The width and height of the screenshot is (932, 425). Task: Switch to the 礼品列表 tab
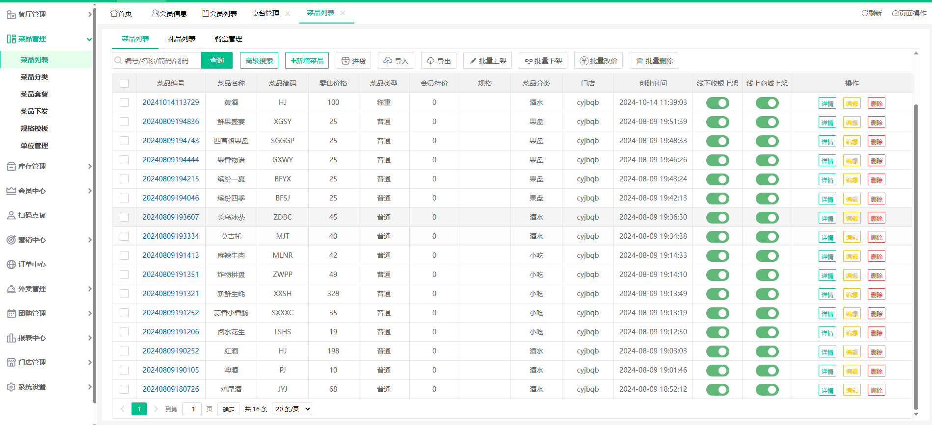pos(182,39)
